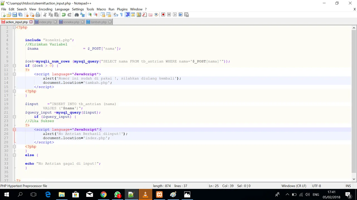Show hidden system tray icons chevron
The image size is (357, 200).
click(287, 194)
